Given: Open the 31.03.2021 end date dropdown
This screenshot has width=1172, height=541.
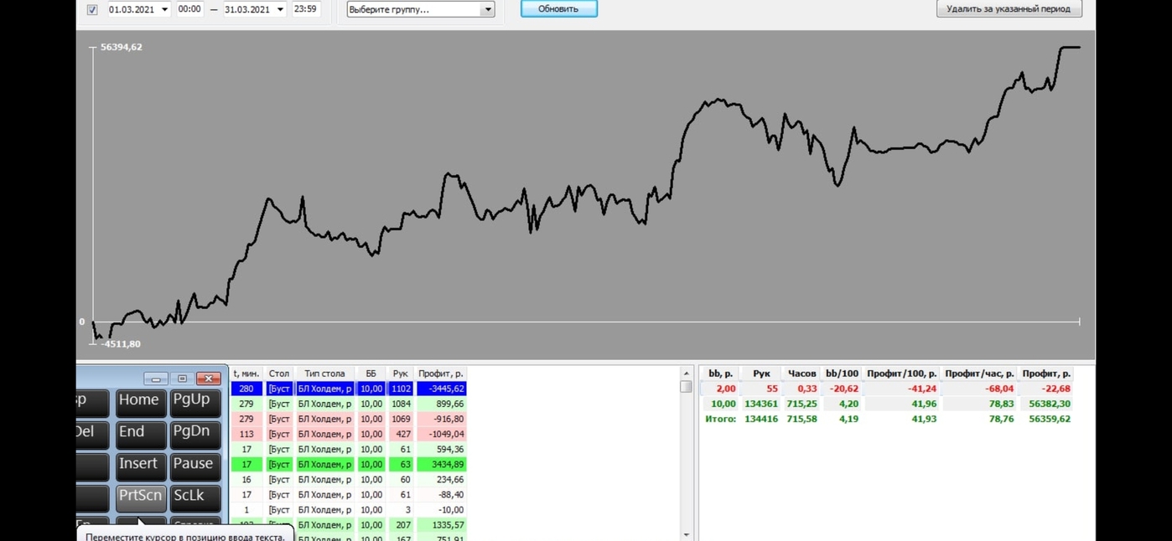Looking at the screenshot, I should coord(280,10).
